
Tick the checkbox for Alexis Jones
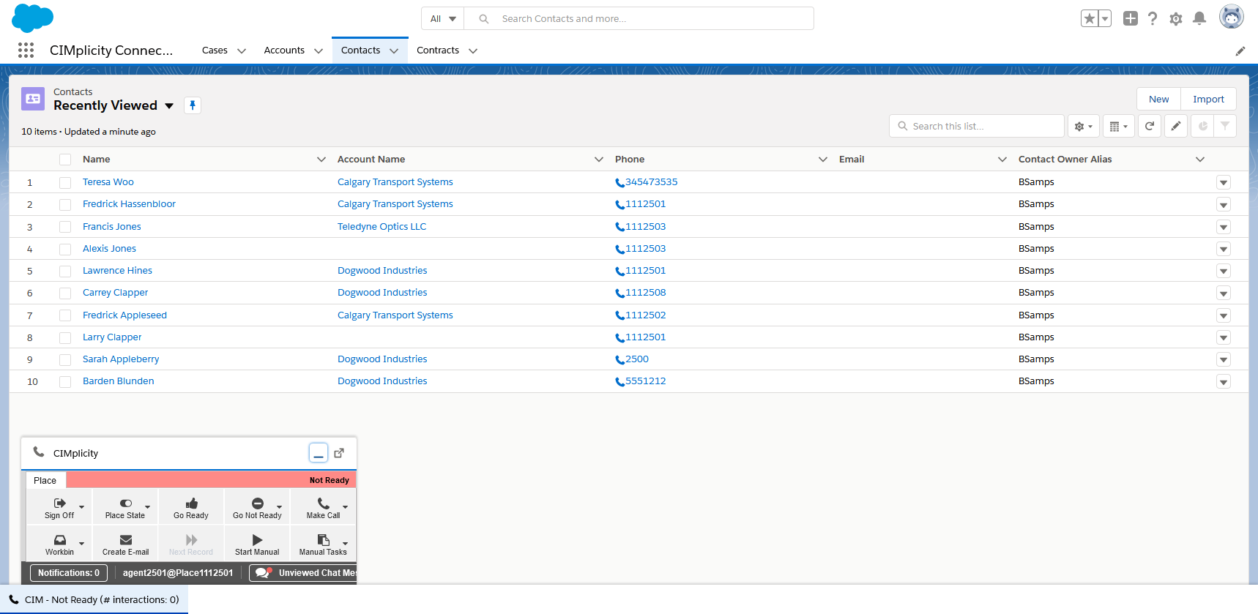[x=65, y=249]
